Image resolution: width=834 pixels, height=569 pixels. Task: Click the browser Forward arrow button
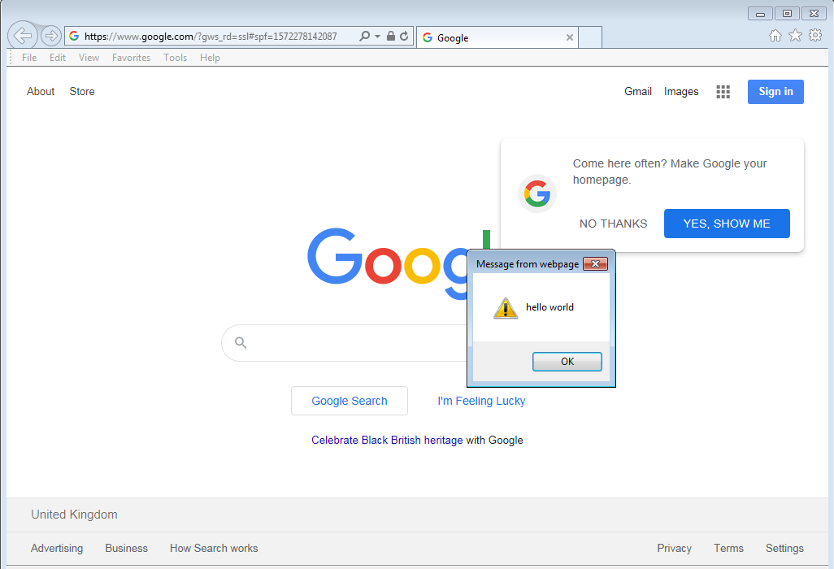coord(51,36)
